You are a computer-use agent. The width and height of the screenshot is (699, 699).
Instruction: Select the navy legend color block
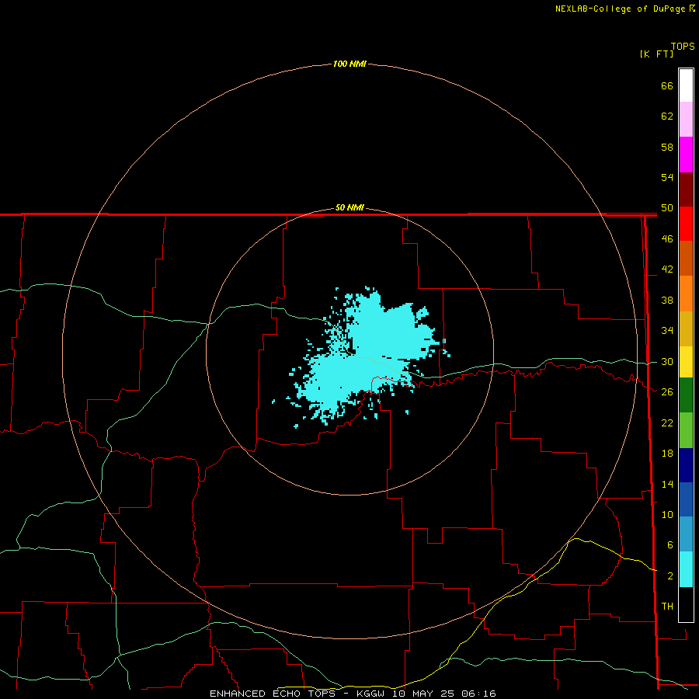686,465
